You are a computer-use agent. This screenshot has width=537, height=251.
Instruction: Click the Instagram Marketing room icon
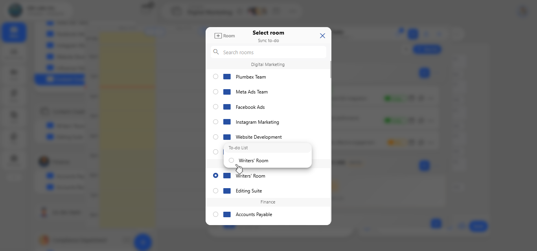click(x=227, y=122)
